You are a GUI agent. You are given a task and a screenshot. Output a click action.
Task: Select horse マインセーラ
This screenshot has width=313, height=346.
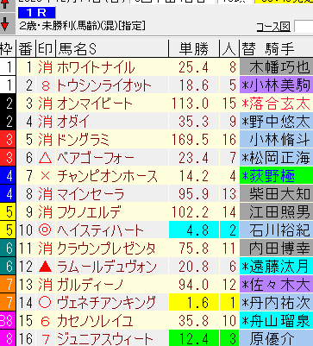[91, 194]
